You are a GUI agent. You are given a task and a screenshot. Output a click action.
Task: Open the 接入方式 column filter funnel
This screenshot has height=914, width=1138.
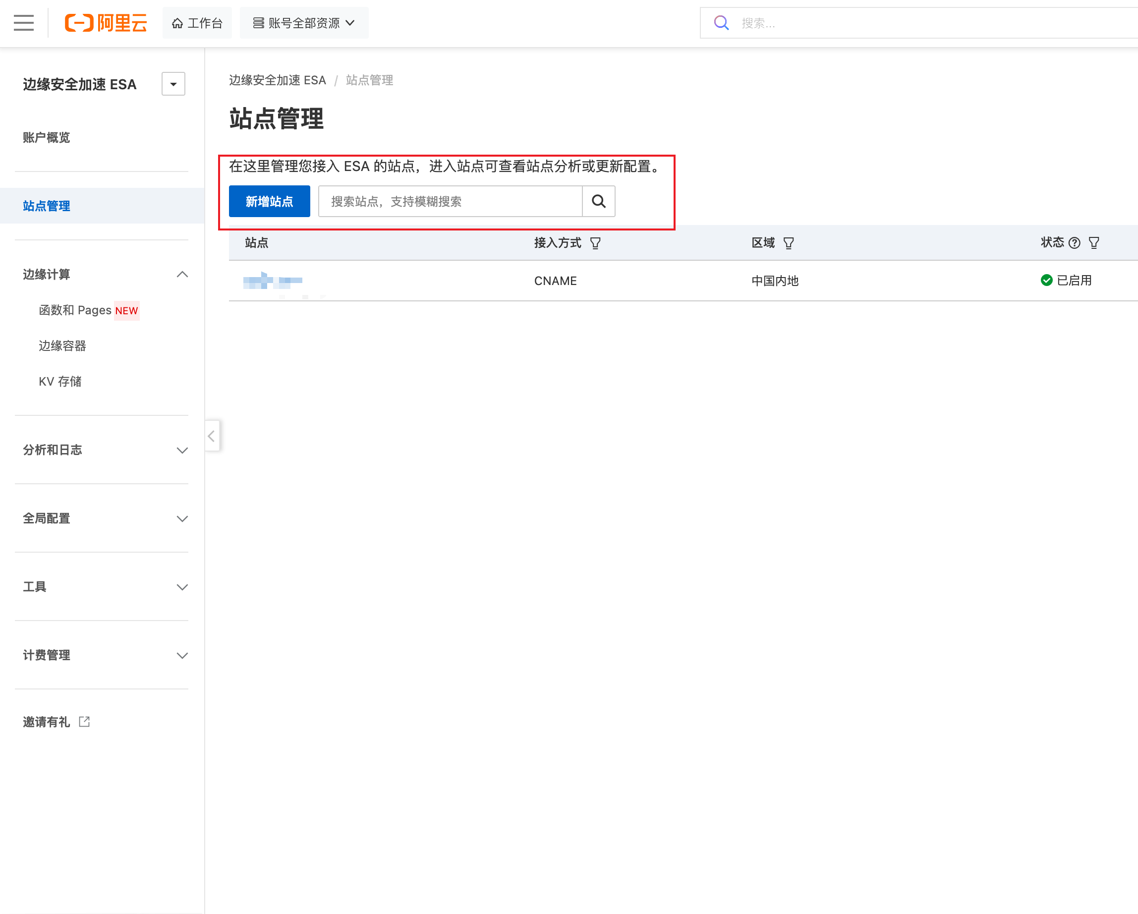pos(595,243)
